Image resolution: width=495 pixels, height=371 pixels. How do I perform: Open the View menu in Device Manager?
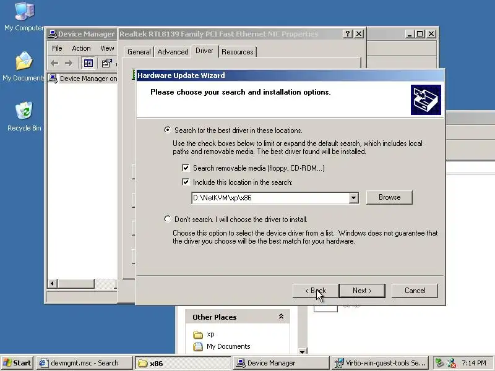107,48
